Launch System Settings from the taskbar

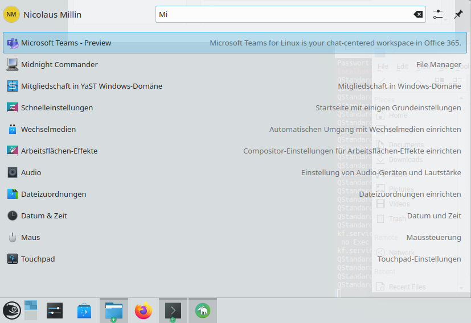click(55, 310)
